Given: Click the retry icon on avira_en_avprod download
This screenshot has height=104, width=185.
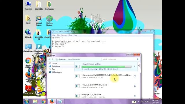Looking at the screenshot, I should tap(135, 76).
